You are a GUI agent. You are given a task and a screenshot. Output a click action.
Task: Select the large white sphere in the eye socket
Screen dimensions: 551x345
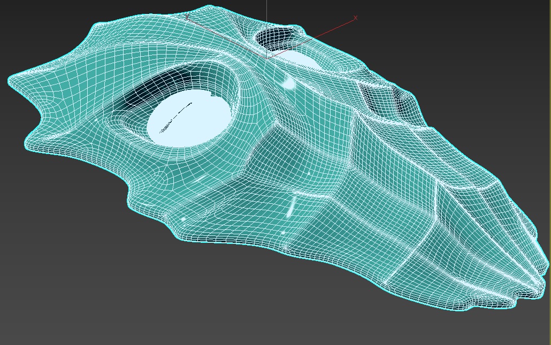(x=189, y=118)
